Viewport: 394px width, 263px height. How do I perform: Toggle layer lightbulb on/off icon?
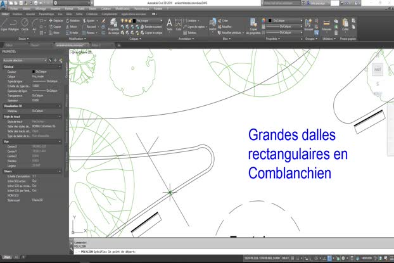point(123,21)
